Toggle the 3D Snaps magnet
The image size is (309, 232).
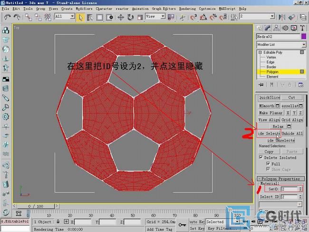[193, 17]
